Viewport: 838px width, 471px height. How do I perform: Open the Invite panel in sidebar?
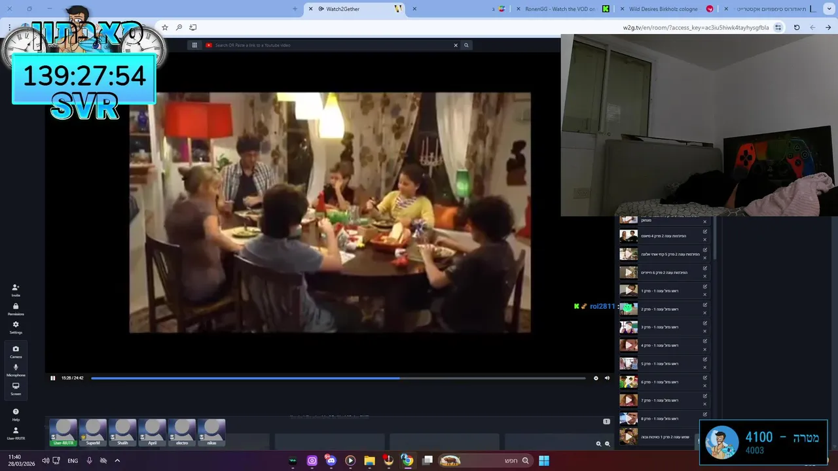(x=16, y=290)
